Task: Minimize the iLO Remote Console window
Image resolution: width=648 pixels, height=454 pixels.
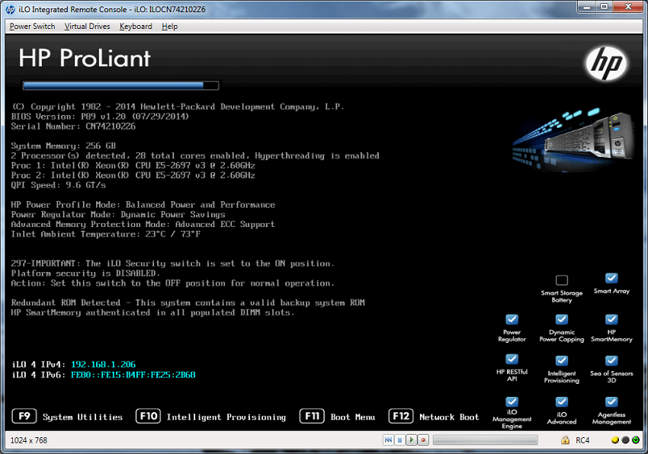Action: click(586, 7)
